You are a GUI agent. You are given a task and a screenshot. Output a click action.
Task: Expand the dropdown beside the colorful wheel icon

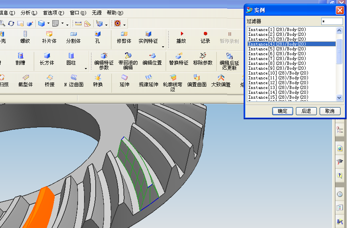[x=124, y=25]
